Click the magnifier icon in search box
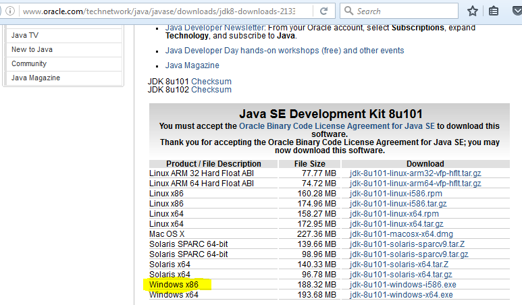This screenshot has height=305, width=522. click(348, 11)
